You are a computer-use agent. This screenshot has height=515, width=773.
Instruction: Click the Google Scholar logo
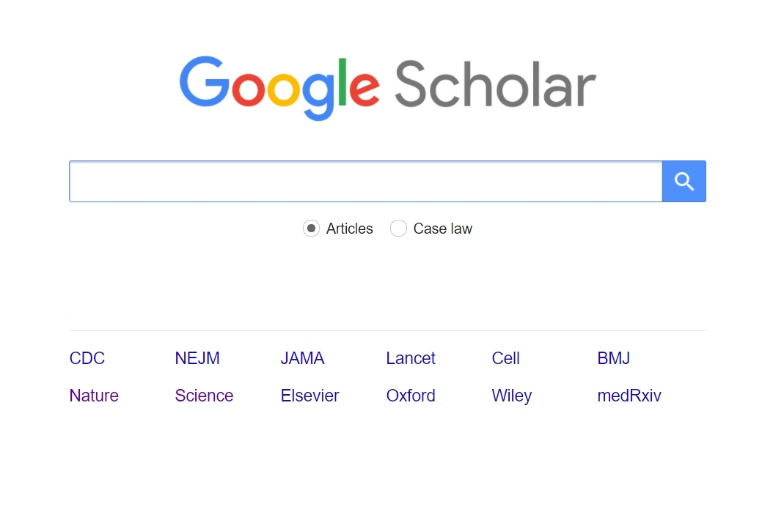pyautogui.click(x=386, y=86)
